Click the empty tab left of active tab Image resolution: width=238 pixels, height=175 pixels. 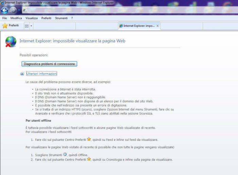(97, 26)
